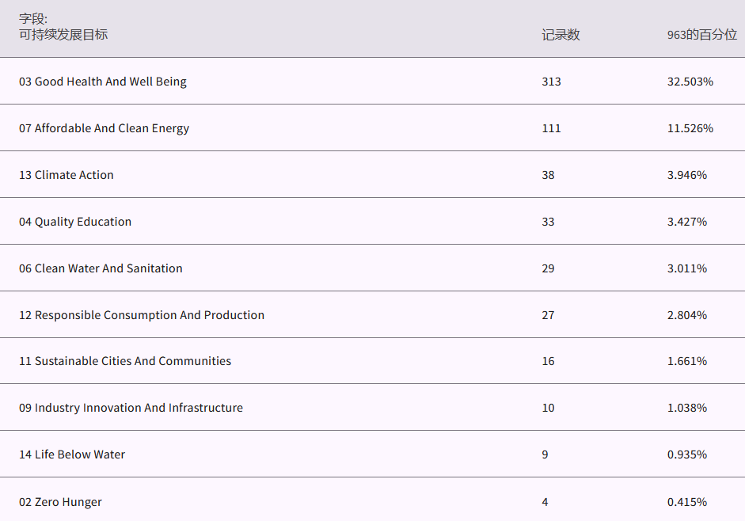The height and width of the screenshot is (521, 745).
Task: Click record count 313 for Good Health
Action: 551,82
